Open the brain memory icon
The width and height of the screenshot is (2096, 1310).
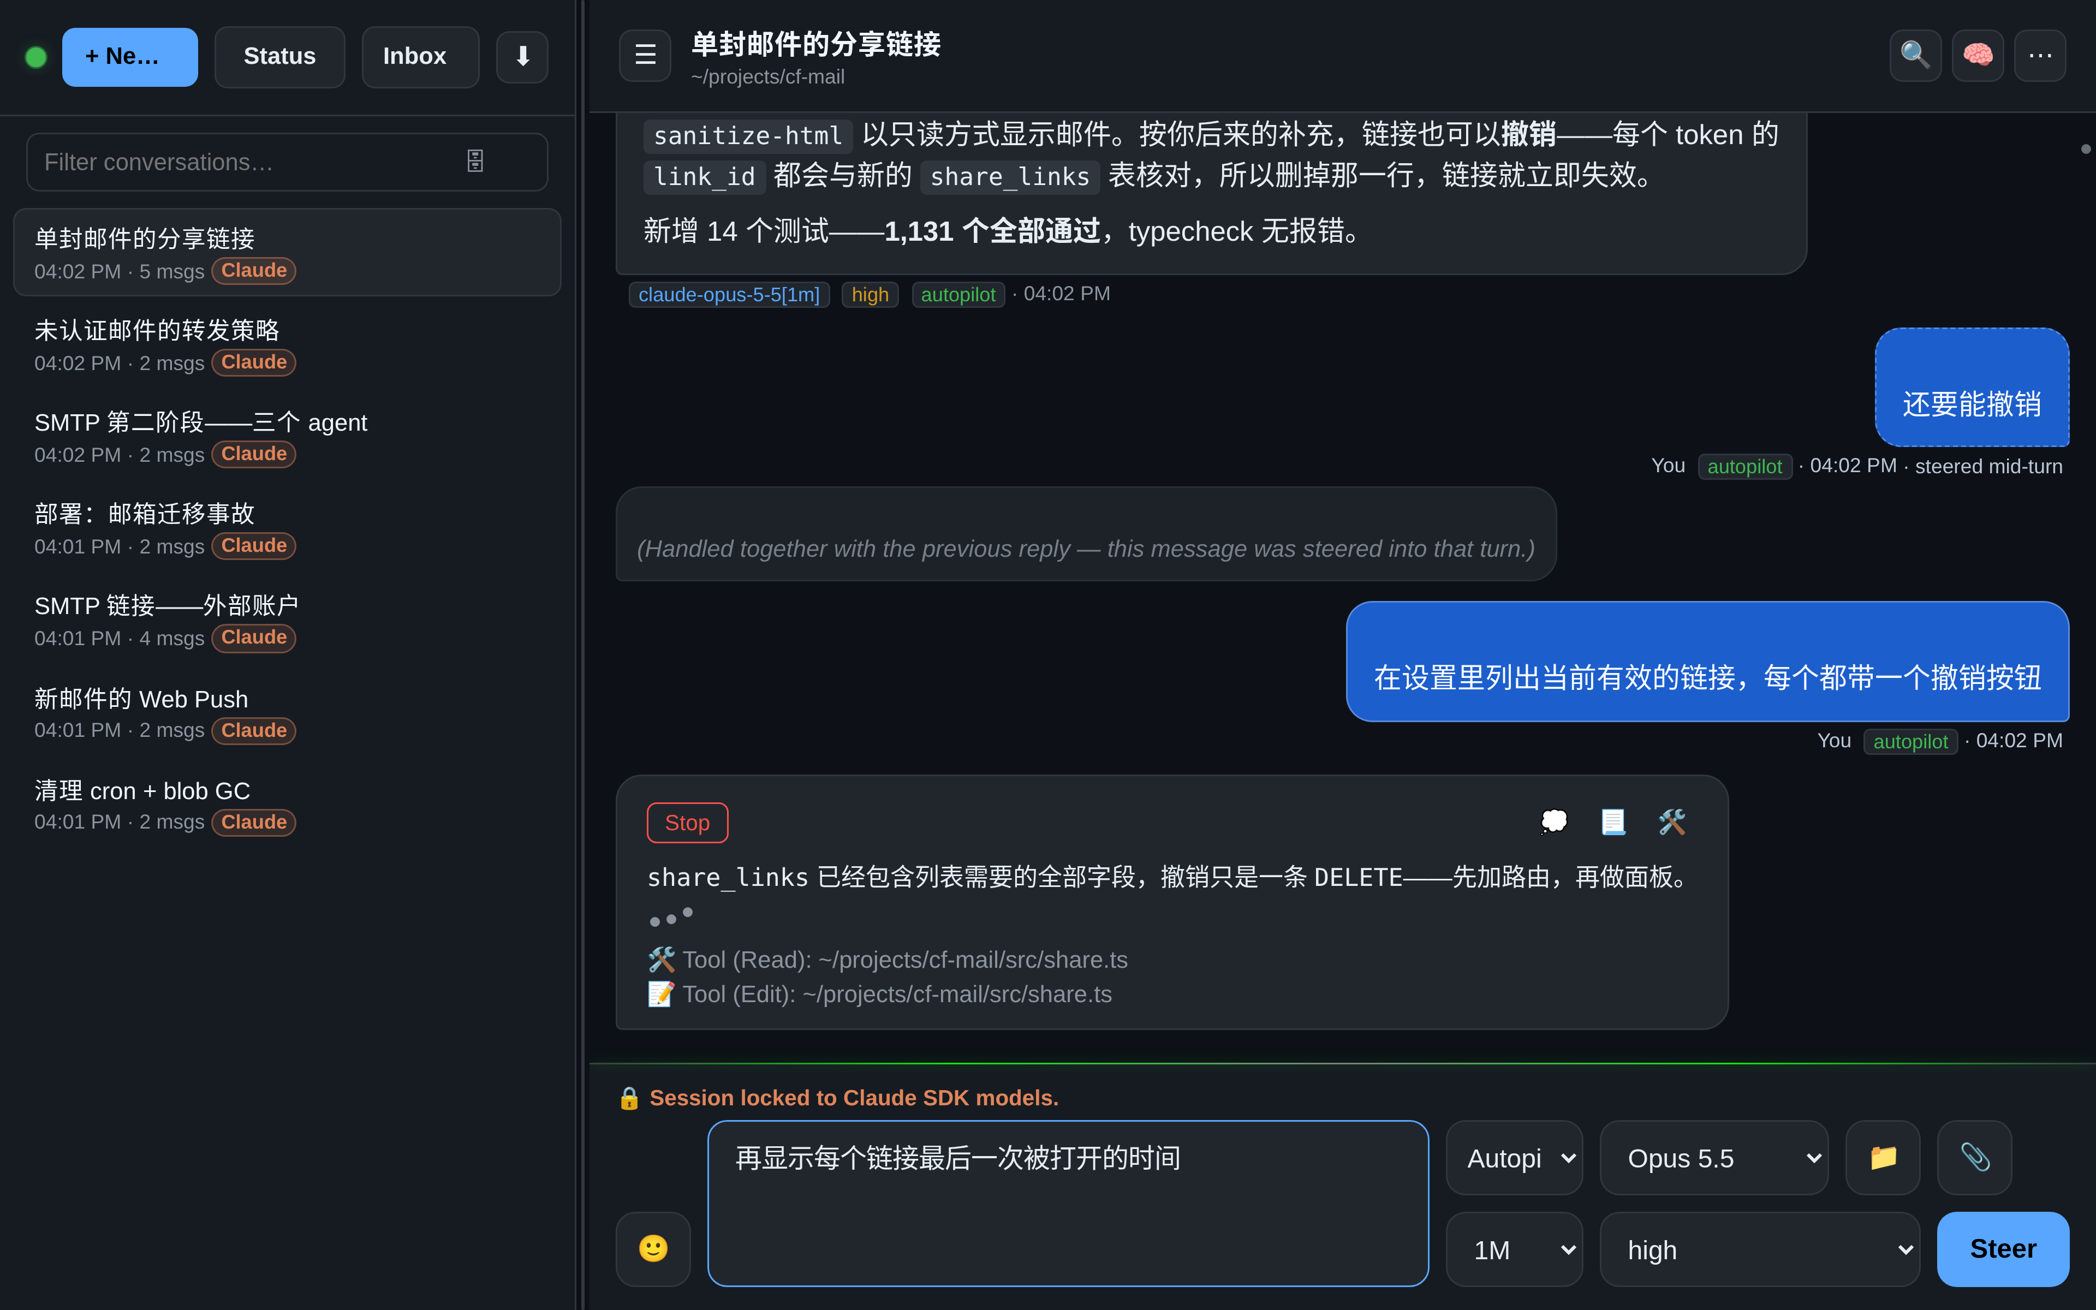pos(1978,56)
